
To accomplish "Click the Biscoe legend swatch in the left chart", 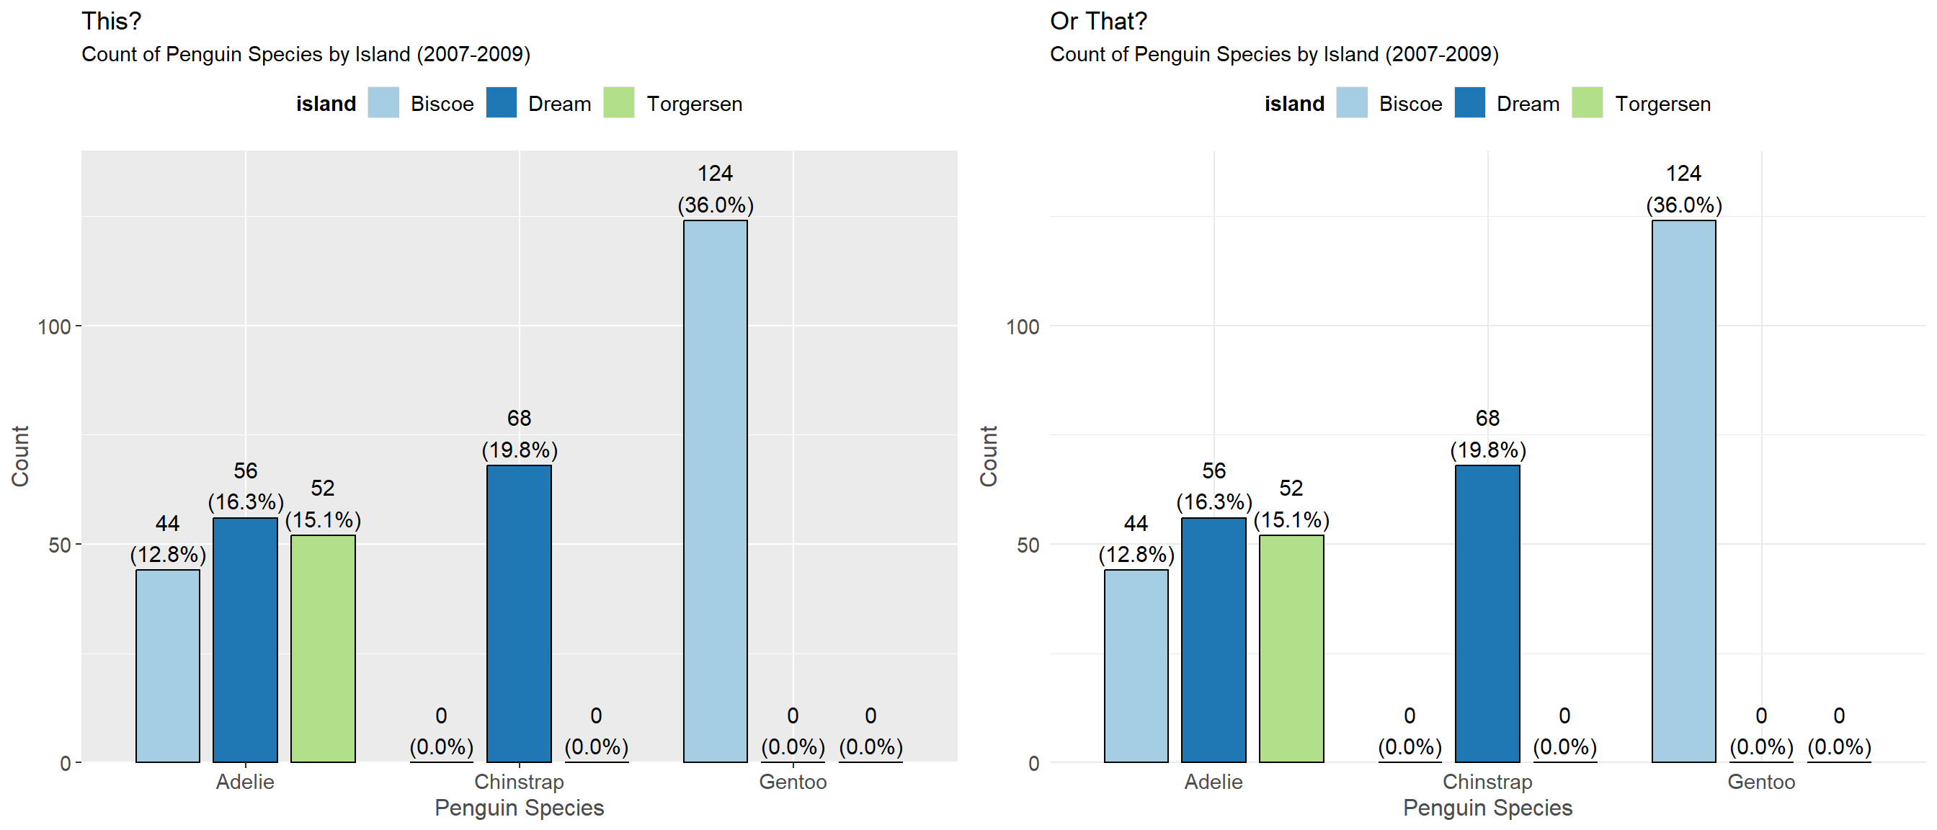I will pyautogui.click(x=383, y=103).
